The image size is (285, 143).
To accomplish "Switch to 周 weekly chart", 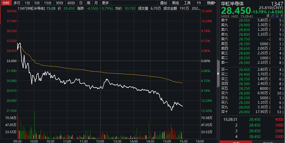I will pyautogui.click(x=88, y=3).
